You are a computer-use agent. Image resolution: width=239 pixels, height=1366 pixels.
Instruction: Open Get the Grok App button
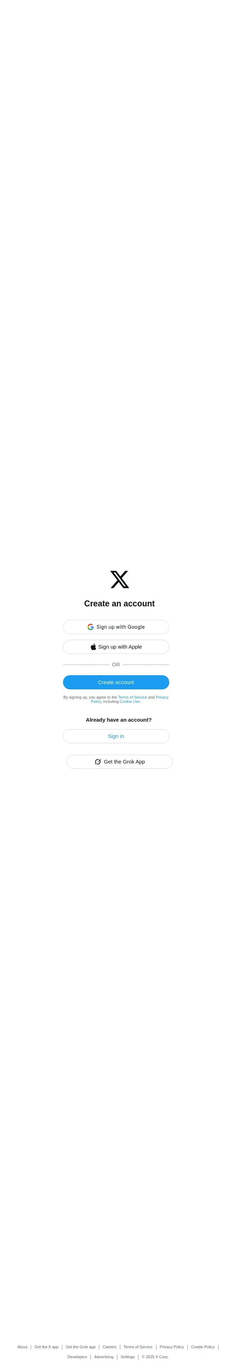tap(120, 761)
